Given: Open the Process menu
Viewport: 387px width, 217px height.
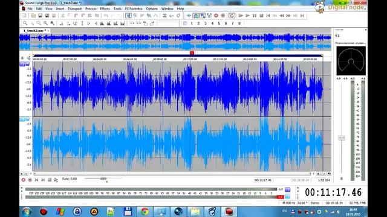Looking at the screenshot, I should coord(91,8).
